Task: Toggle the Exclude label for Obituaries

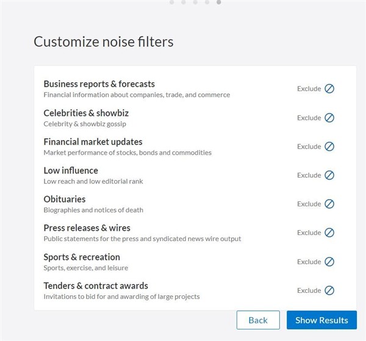Action: [x=309, y=204]
